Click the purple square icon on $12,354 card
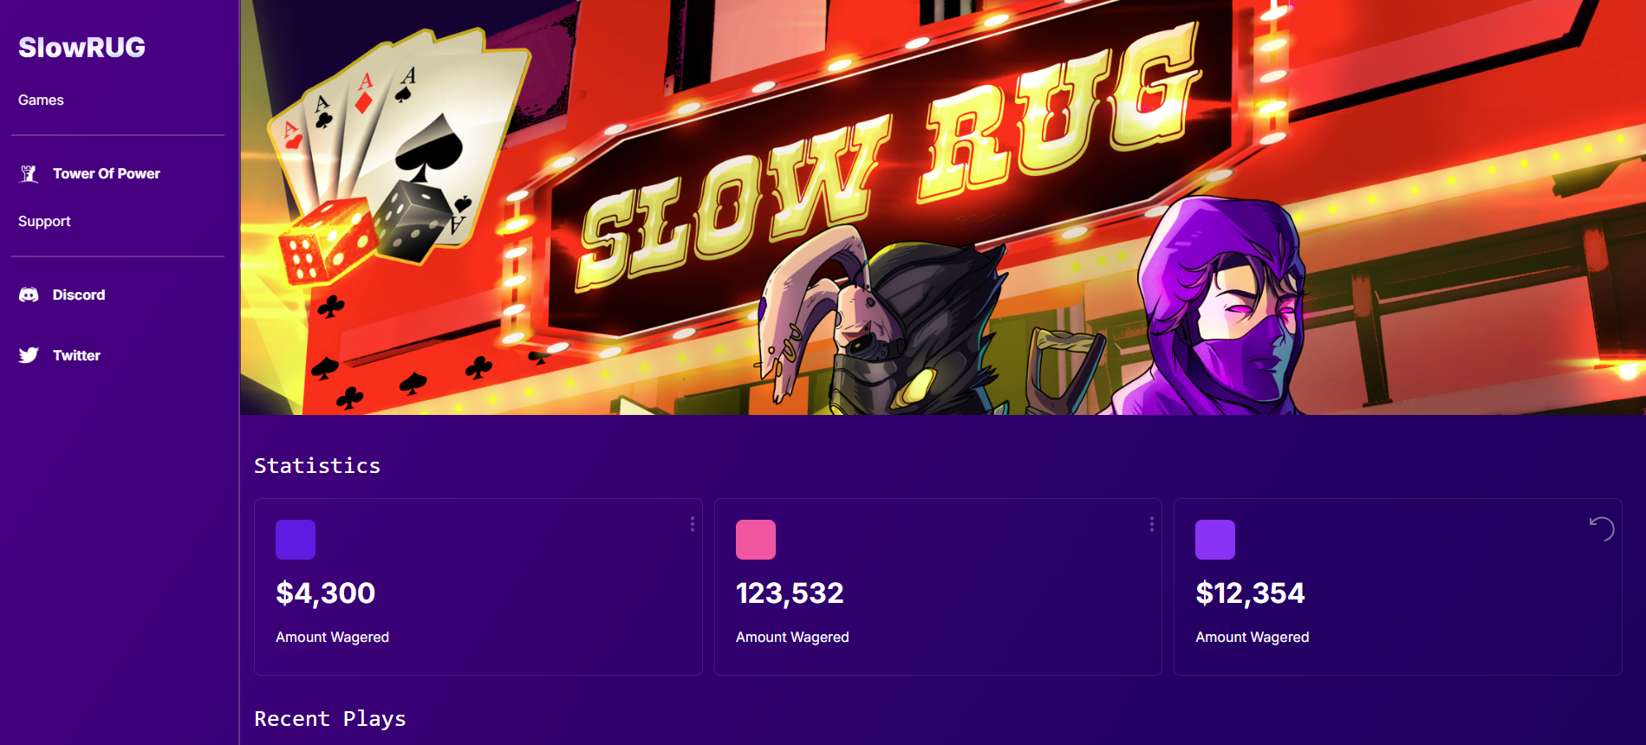Image resolution: width=1646 pixels, height=745 pixels. coord(1215,540)
